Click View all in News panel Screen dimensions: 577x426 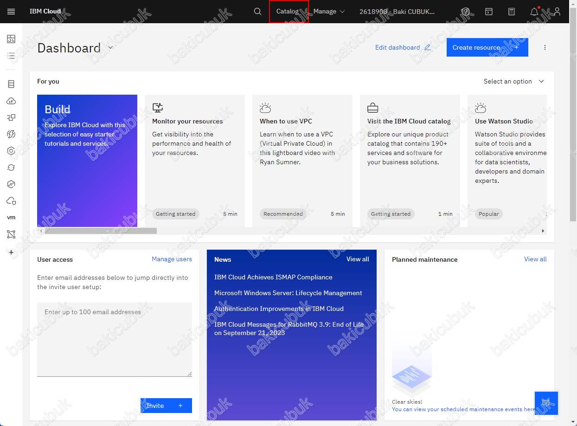(358, 259)
